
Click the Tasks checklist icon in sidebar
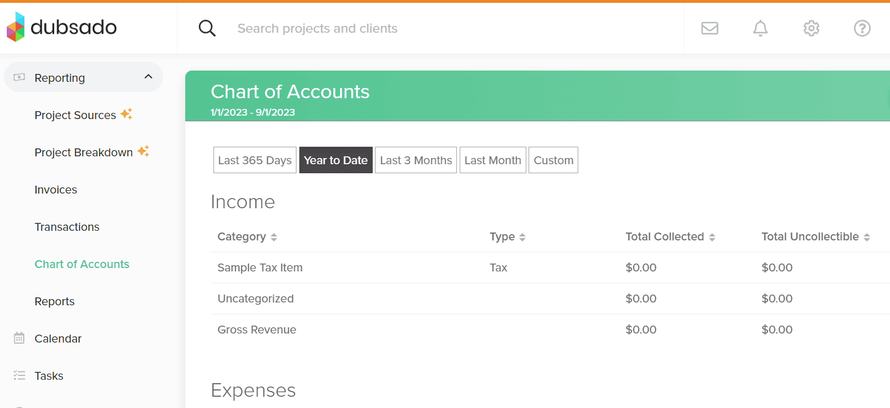[x=19, y=375]
